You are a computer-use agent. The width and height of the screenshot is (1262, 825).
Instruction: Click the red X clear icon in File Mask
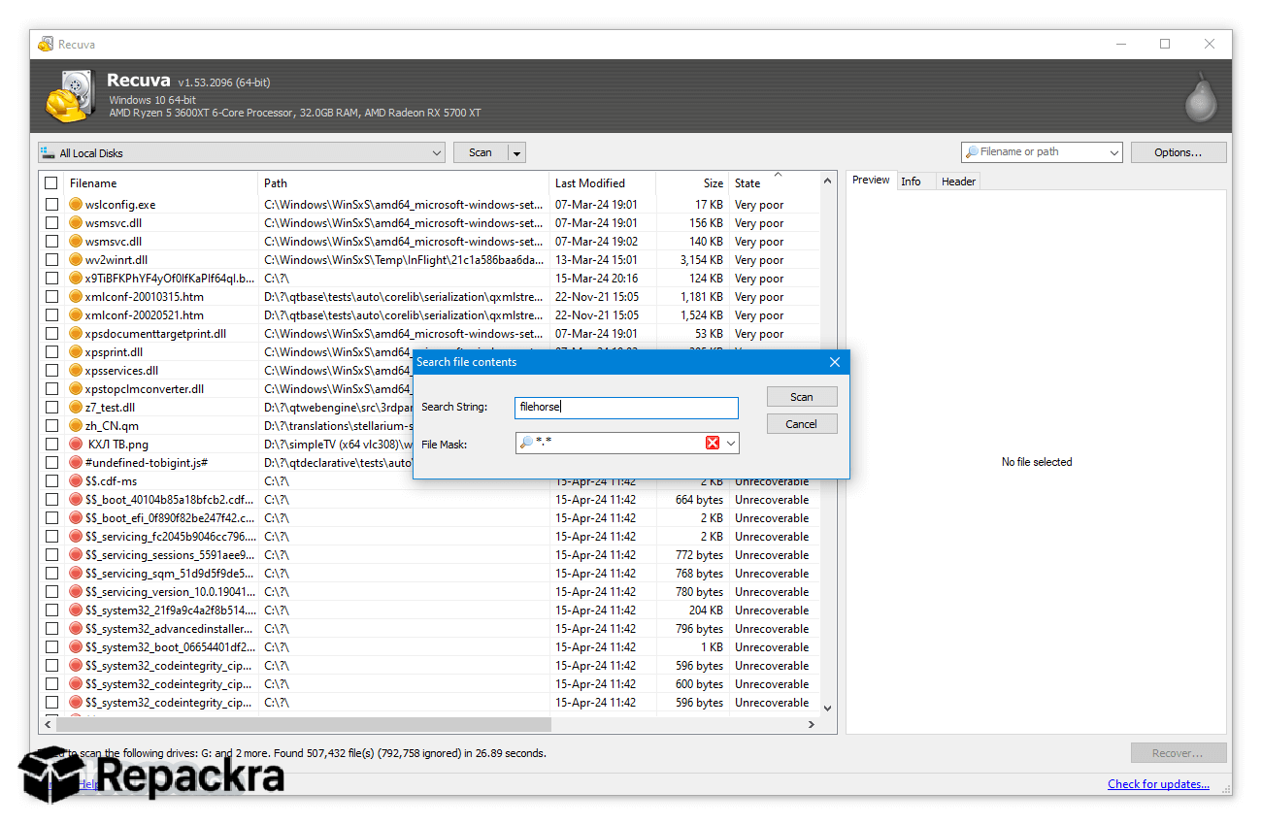click(x=713, y=443)
